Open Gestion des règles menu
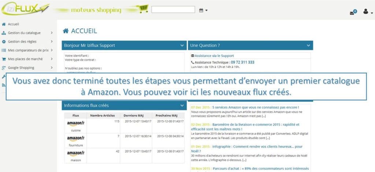 (22, 42)
